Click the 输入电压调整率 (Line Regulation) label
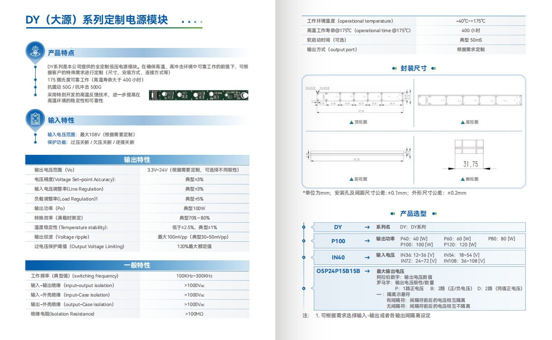This screenshot has width=552, height=340. 69,189
